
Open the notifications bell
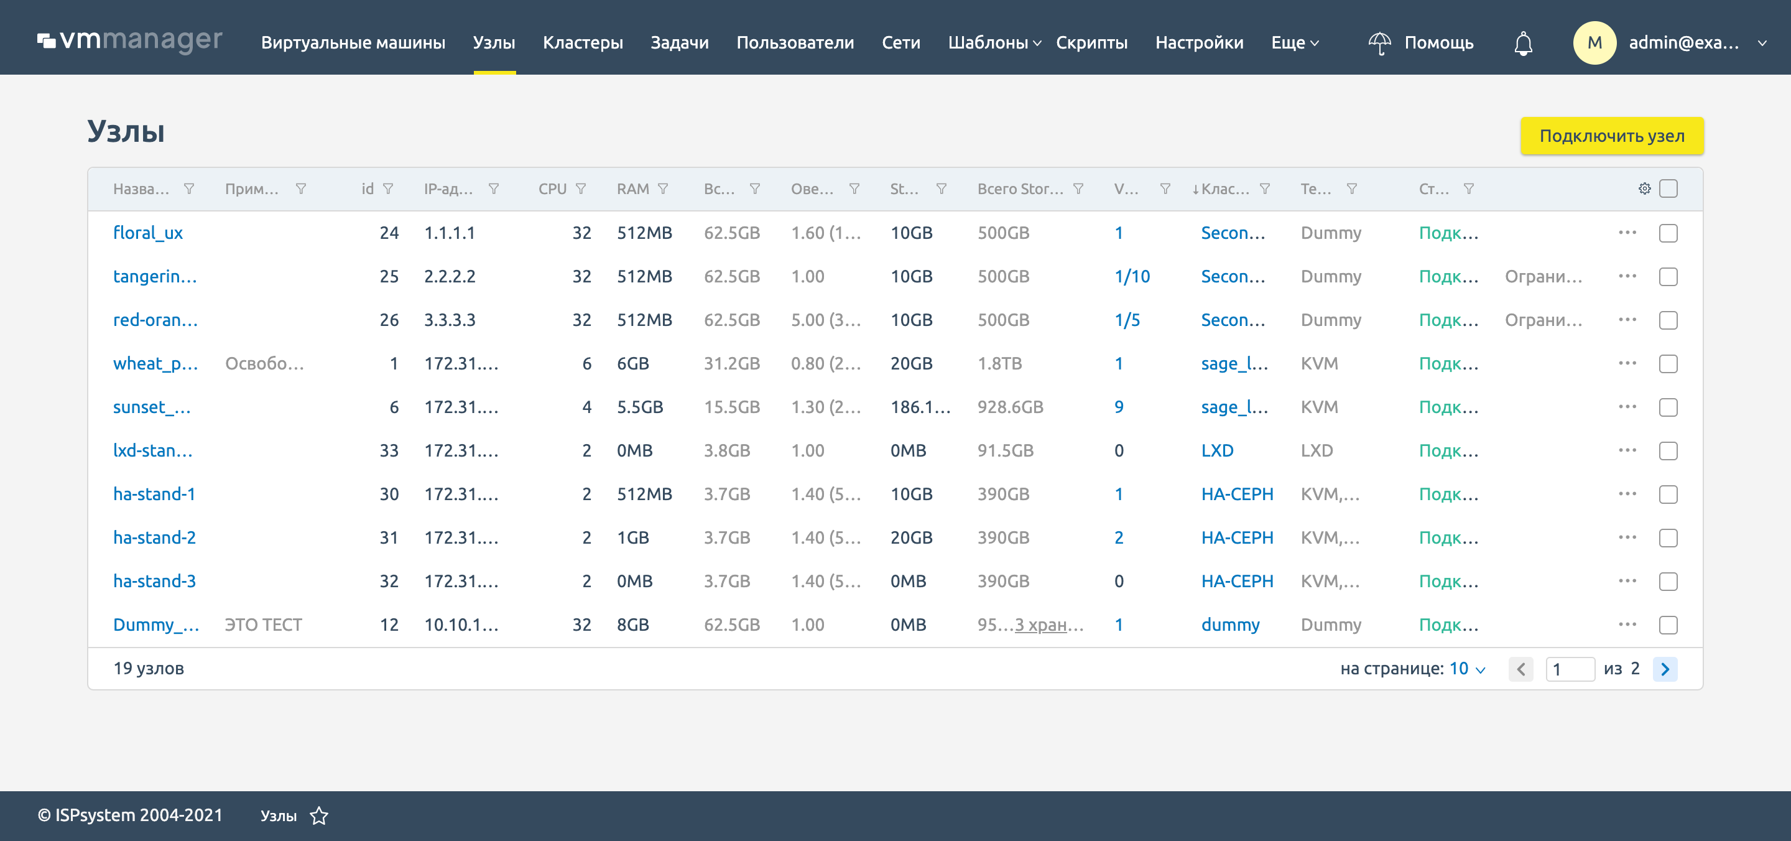tap(1522, 43)
